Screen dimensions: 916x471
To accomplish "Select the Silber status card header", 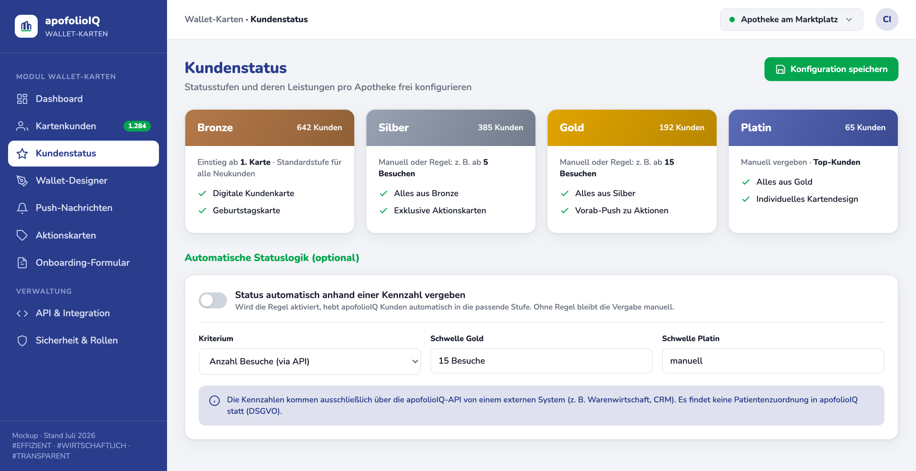I will point(451,128).
